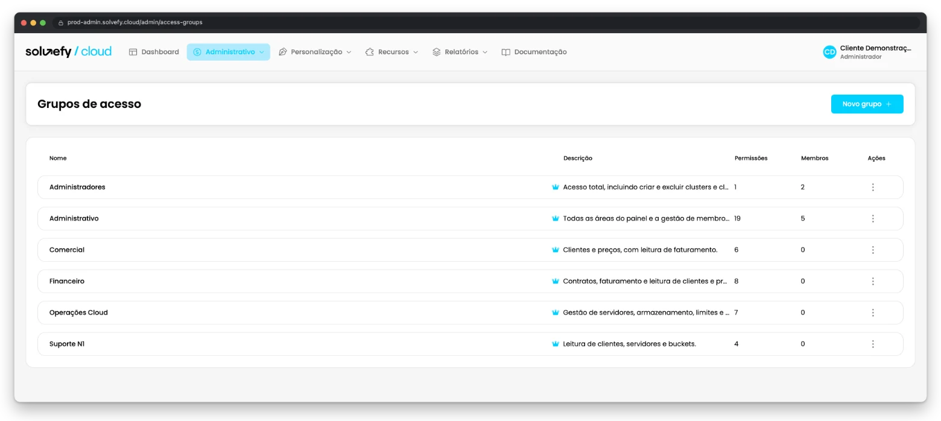Click the crown icon in Comercial row
Viewport: 941px width, 421px height.
point(556,250)
